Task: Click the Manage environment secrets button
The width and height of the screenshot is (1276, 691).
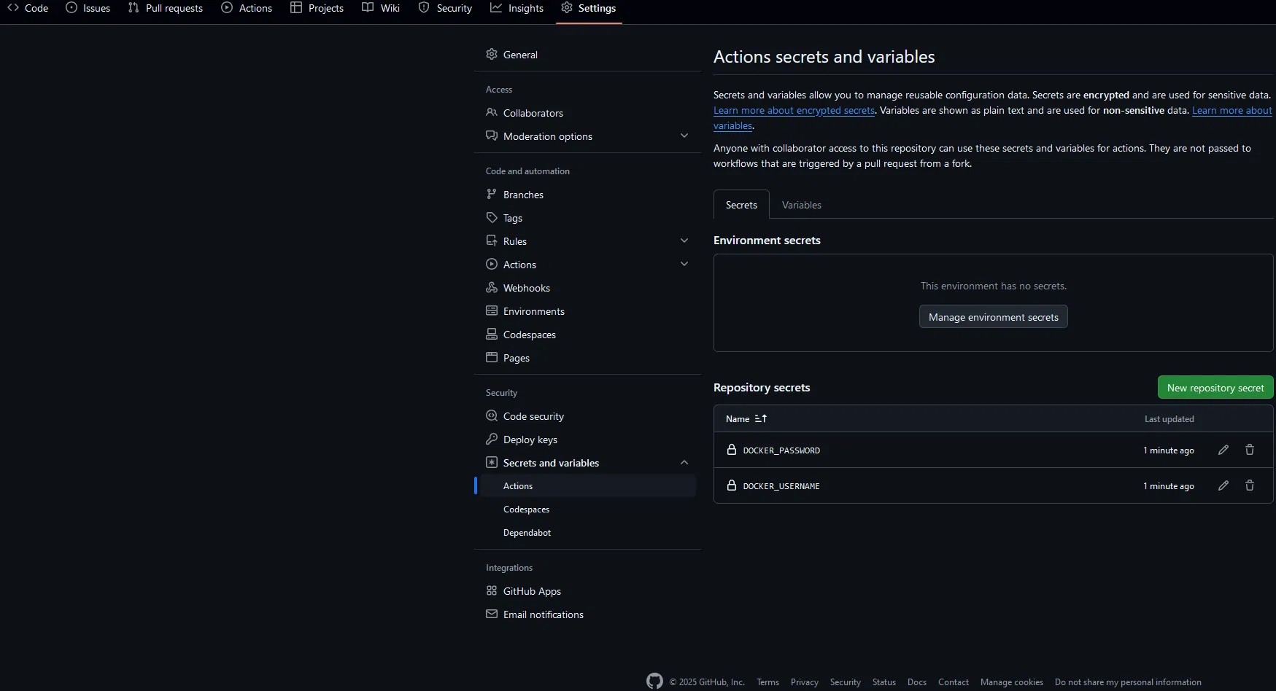Action: click(993, 317)
